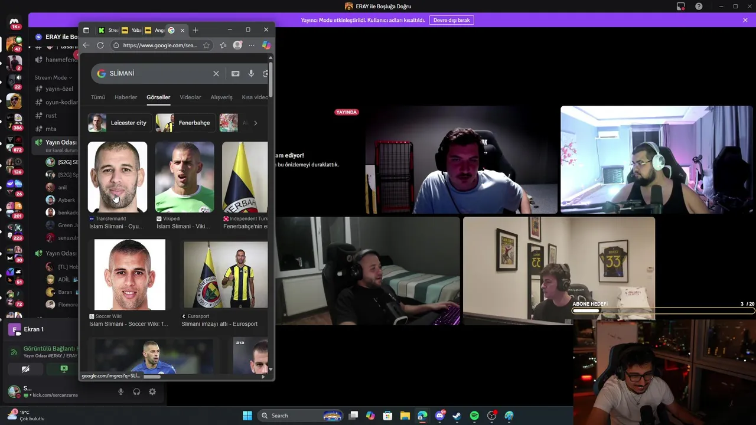Image resolution: width=756 pixels, height=425 pixels.
Task: Open Soccer Wiki Islam Slimani image
Action: [130, 274]
